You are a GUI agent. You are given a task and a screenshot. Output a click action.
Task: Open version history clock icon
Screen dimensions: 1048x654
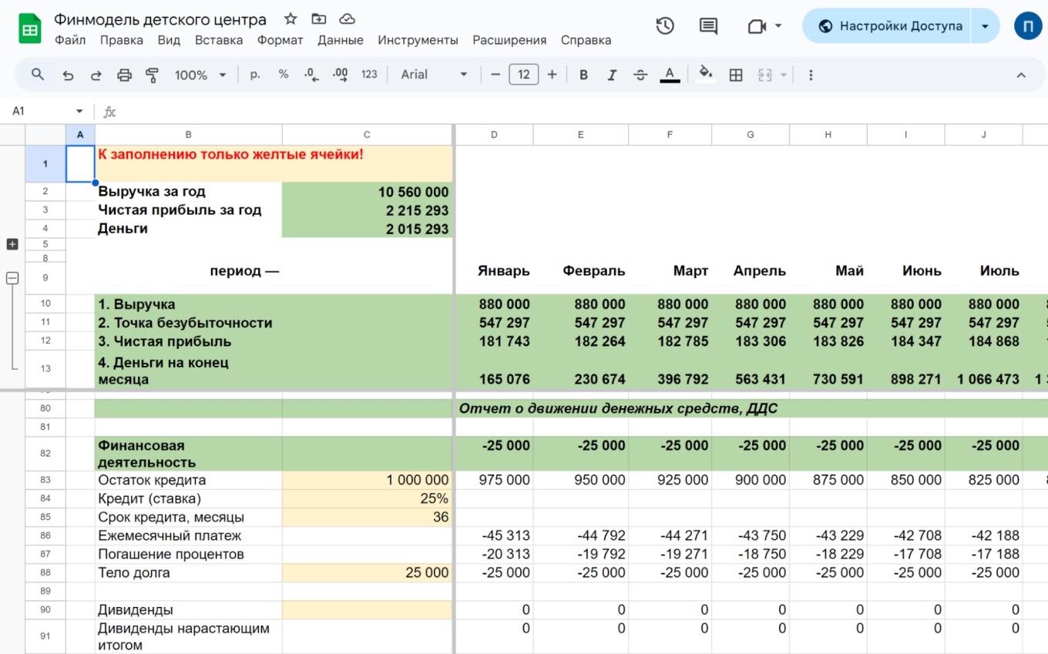pos(664,25)
